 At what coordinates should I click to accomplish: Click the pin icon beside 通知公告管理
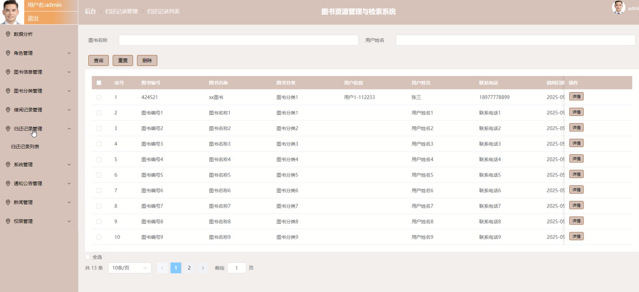(8, 183)
